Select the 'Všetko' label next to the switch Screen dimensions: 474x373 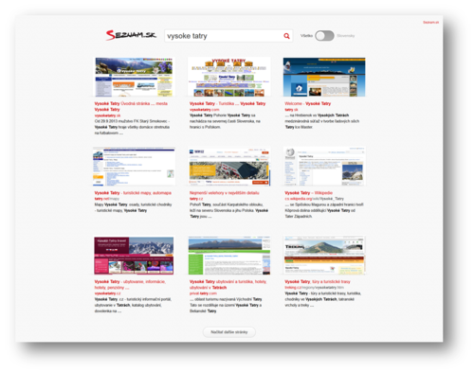[x=306, y=36]
